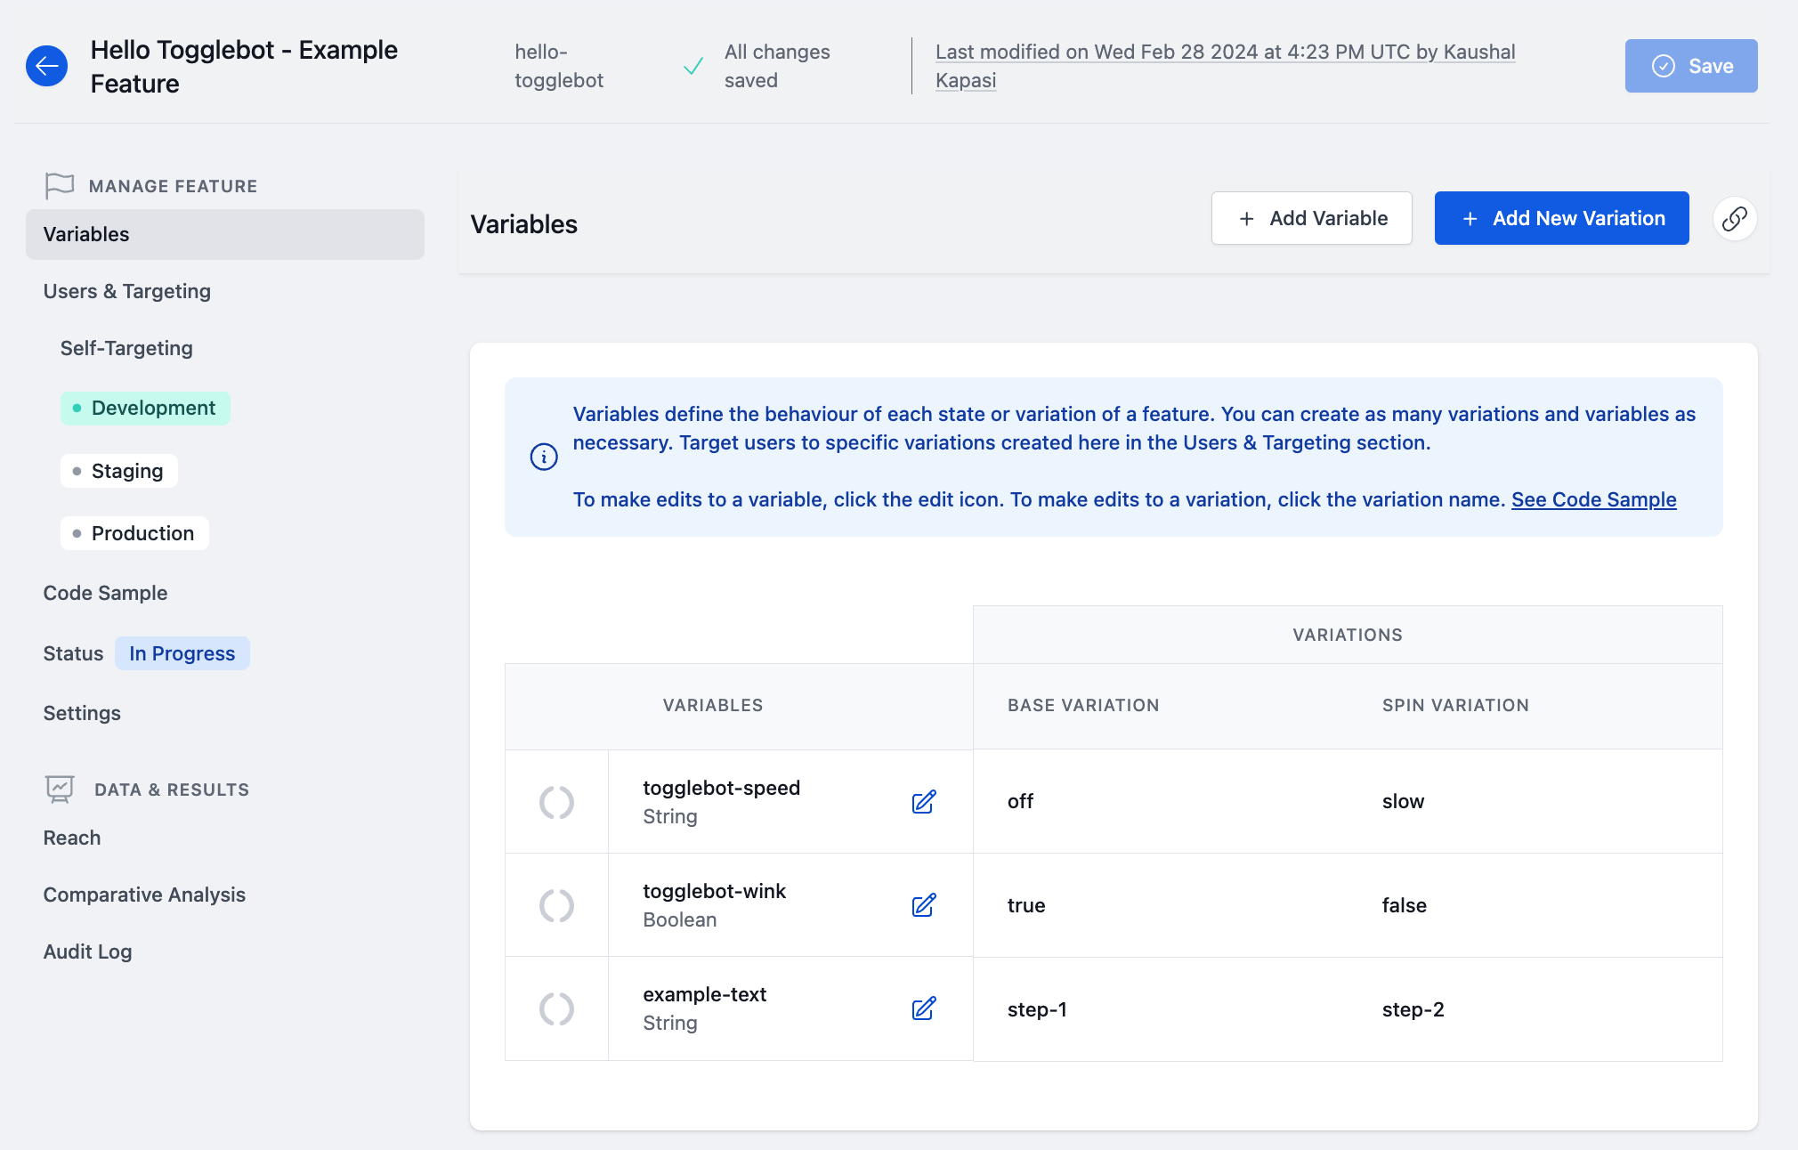Click the See Code Sample link
Image resolution: width=1798 pixels, height=1150 pixels.
coord(1595,498)
